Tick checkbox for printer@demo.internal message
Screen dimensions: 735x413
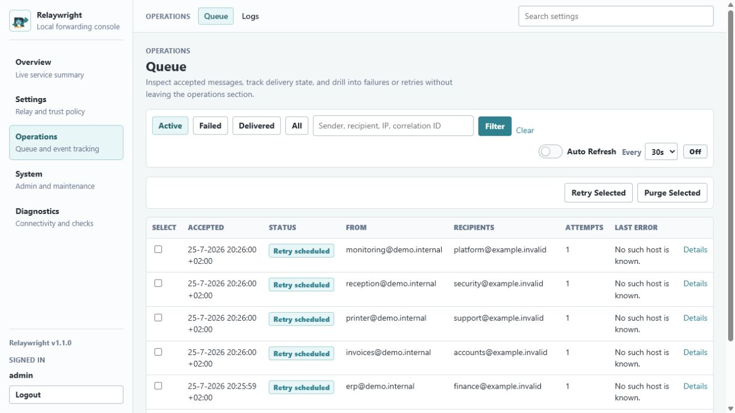158,317
